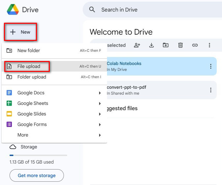Expand Google Sheets submenu arrow

(100, 104)
